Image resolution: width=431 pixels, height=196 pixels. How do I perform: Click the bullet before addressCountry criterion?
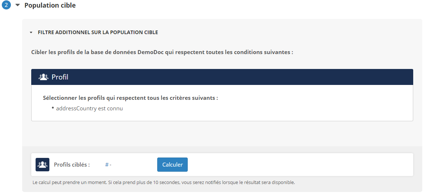tap(53, 108)
